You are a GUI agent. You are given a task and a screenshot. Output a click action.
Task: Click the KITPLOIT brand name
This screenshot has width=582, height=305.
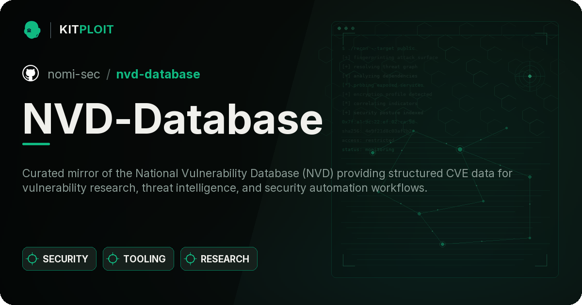click(86, 30)
